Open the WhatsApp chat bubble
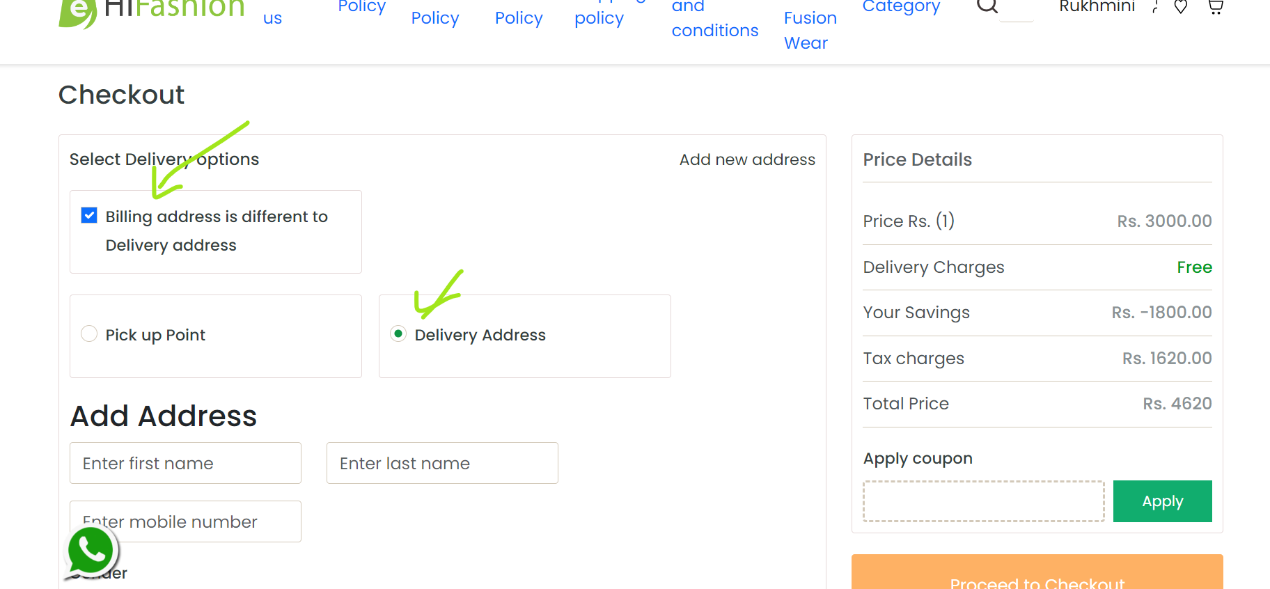Image resolution: width=1270 pixels, height=589 pixels. 91,551
